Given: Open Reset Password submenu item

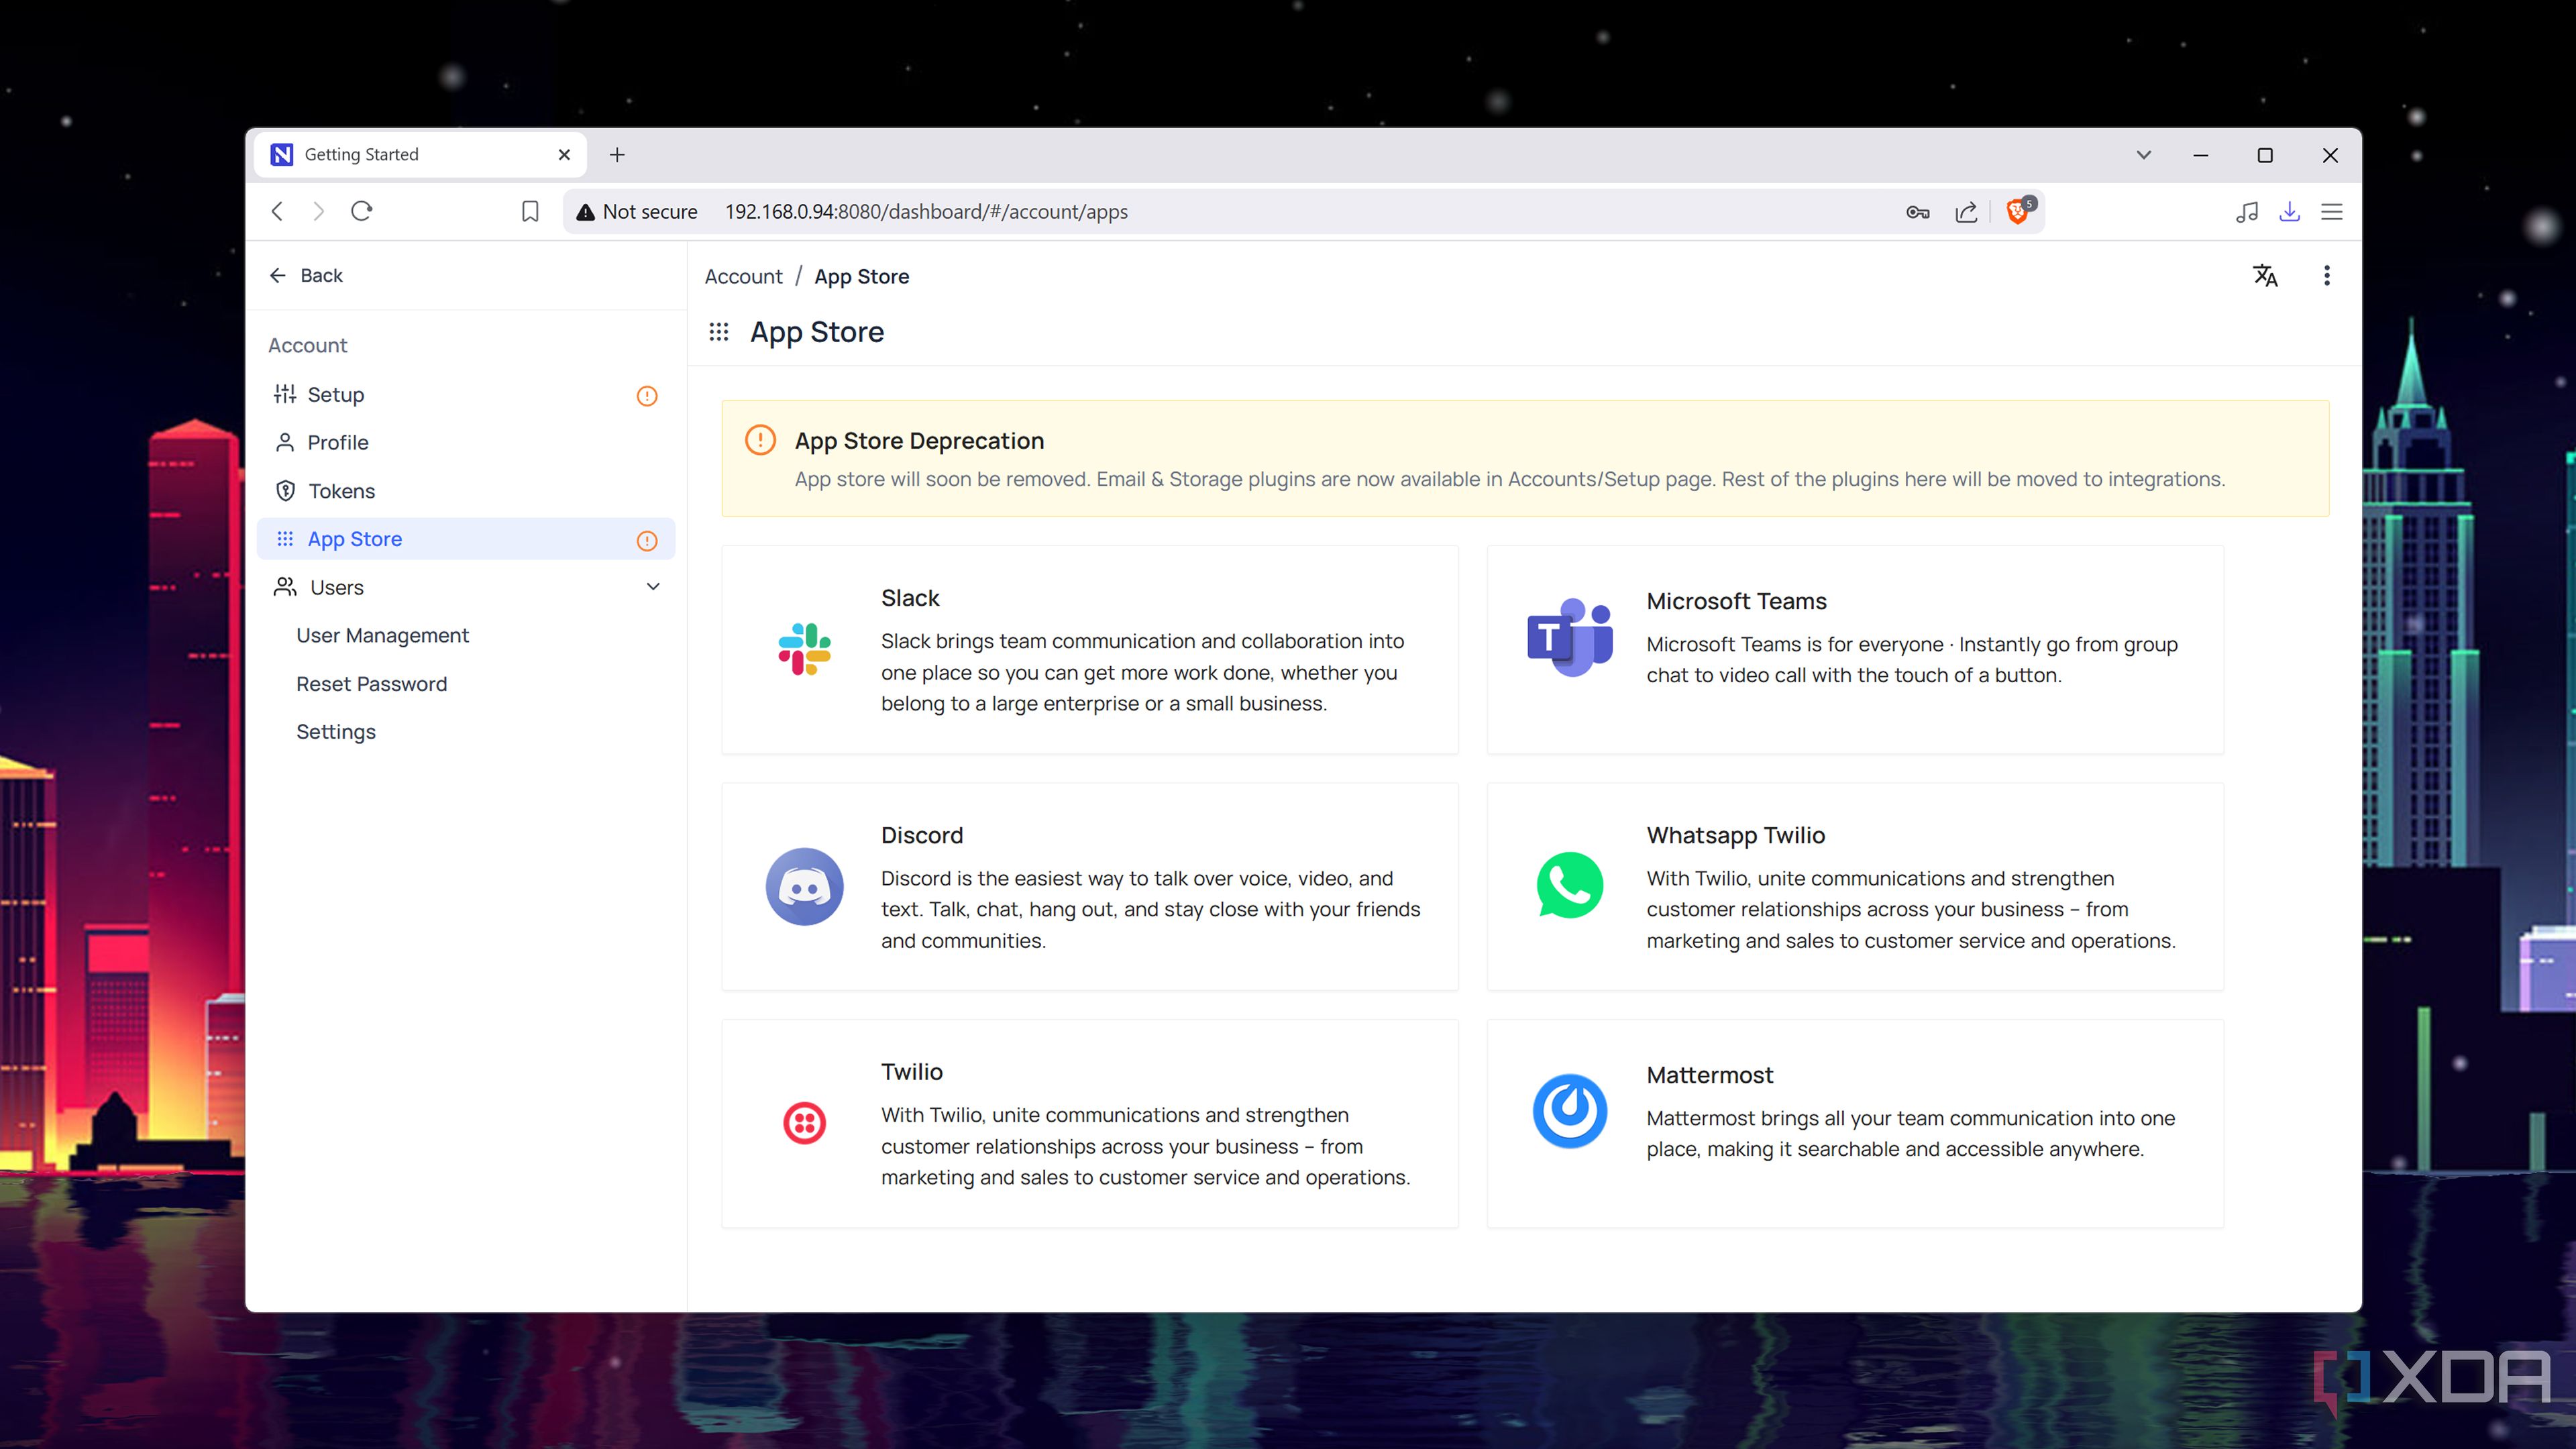Looking at the screenshot, I should coord(371,684).
